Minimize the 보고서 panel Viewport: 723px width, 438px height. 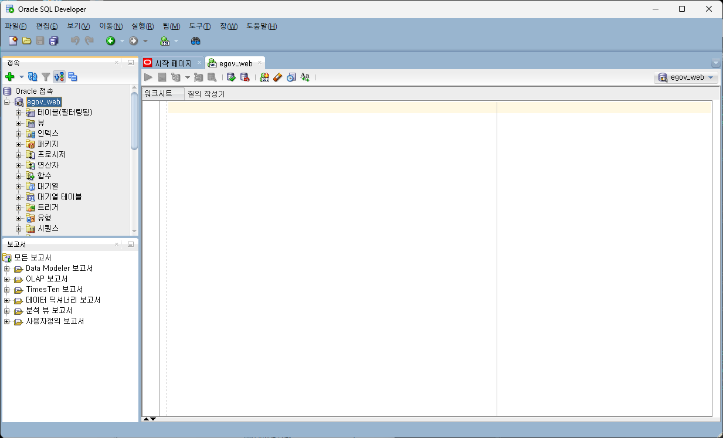131,245
